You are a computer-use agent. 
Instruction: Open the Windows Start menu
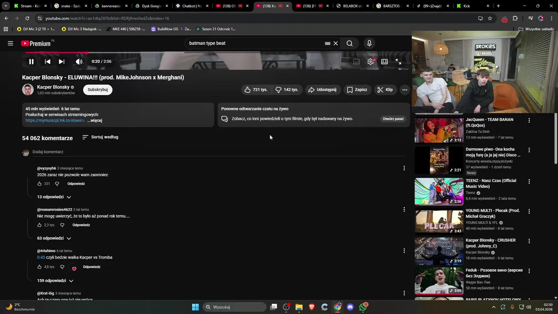(x=195, y=307)
